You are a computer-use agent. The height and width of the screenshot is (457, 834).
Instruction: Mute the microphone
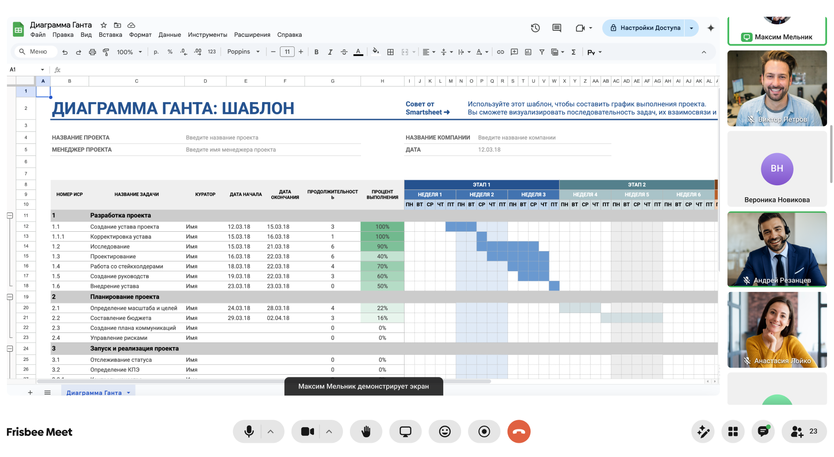(249, 431)
